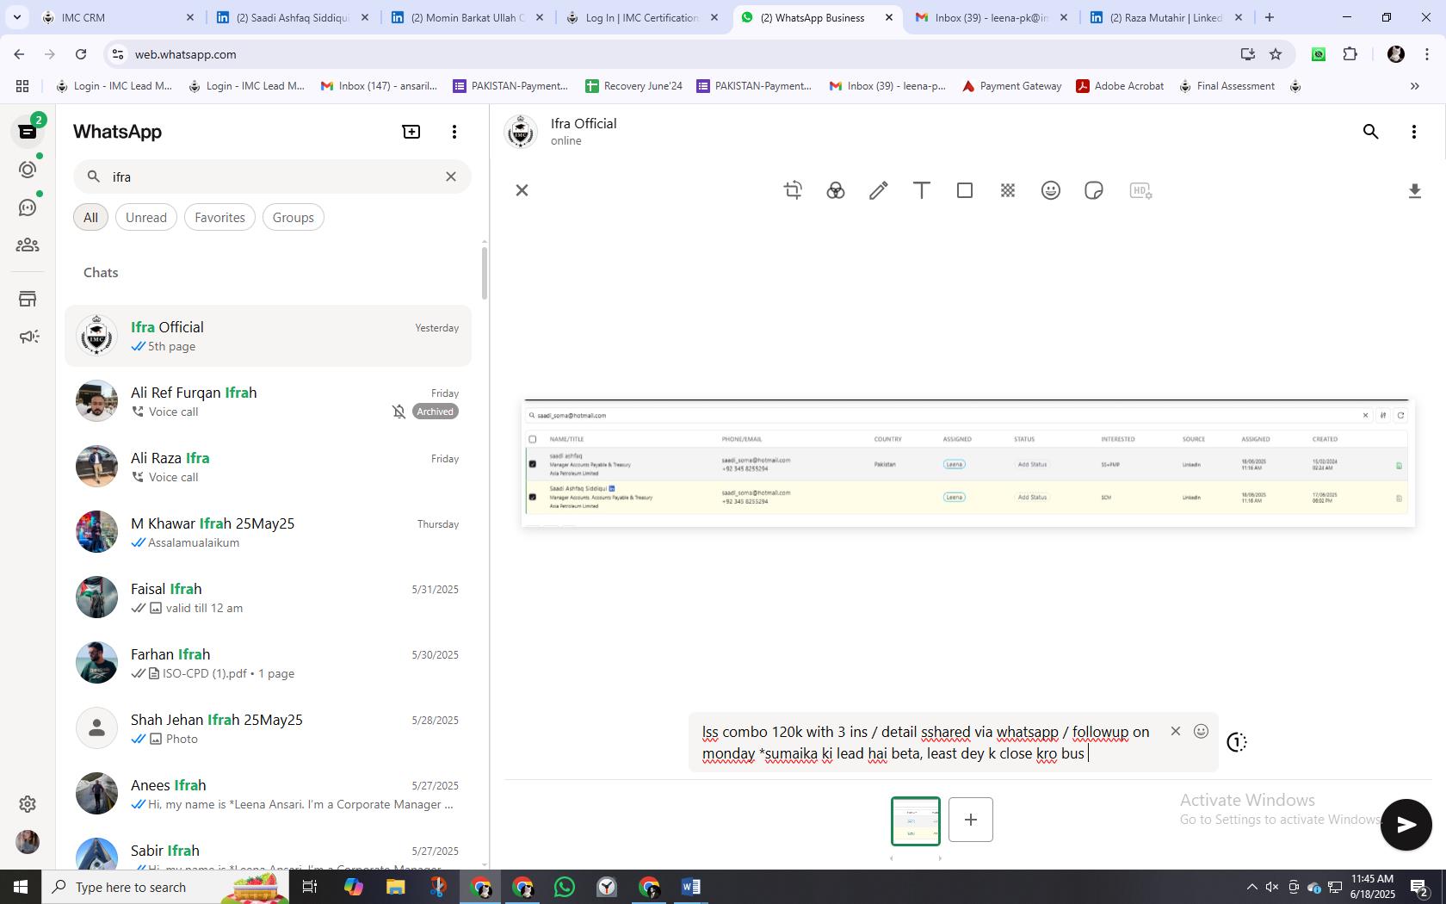Switch to Inbox (39) leena-pk tab
1446x904 pixels.
[992, 17]
